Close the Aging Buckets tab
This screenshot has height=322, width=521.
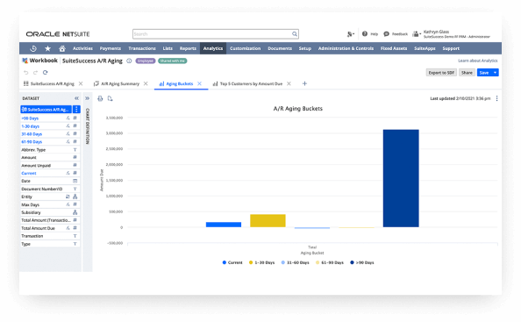pyautogui.click(x=199, y=83)
